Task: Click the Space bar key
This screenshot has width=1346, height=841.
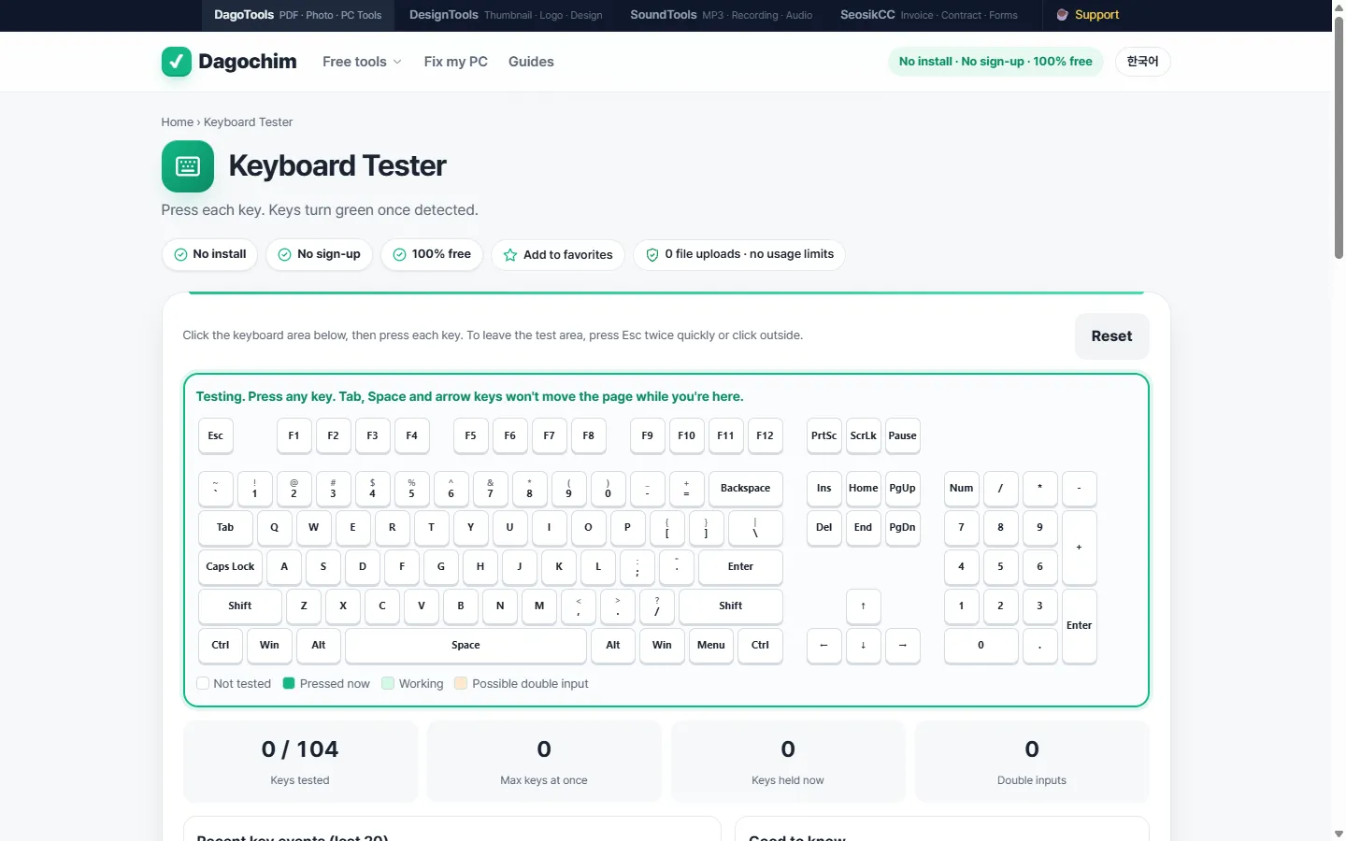Action: point(465,646)
